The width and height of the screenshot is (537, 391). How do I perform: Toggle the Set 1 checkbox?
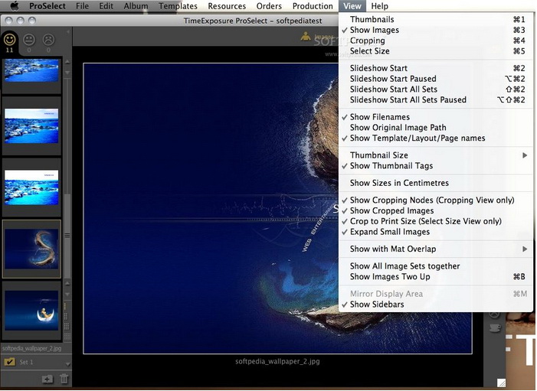[x=9, y=362]
